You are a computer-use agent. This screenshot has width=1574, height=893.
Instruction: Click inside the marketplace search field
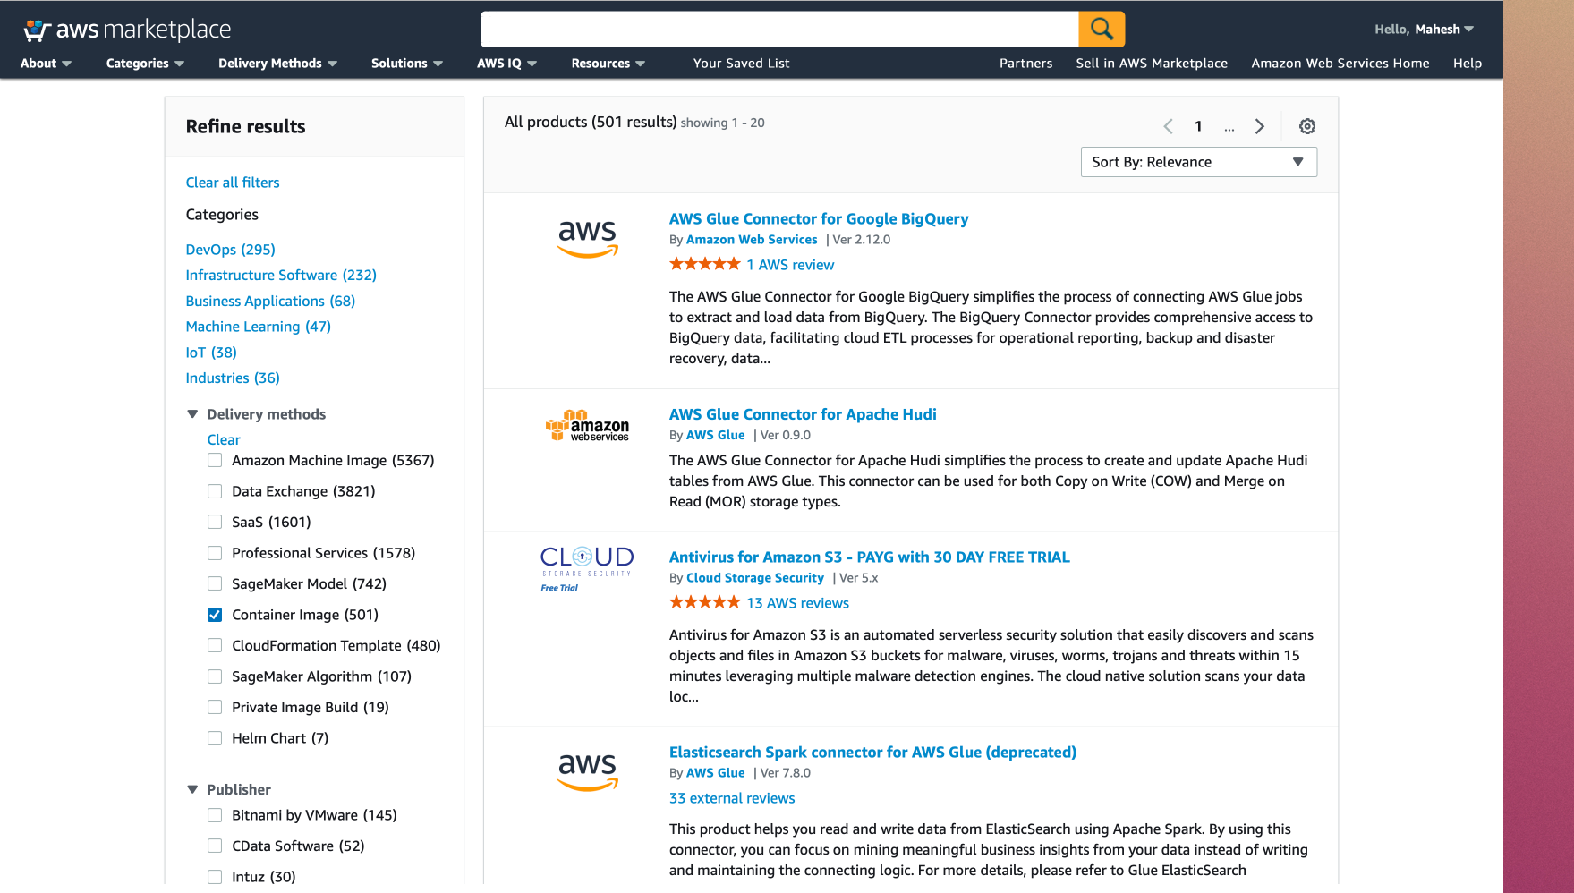point(778,29)
